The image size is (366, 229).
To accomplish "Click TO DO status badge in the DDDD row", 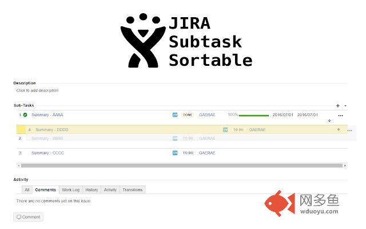I will 238,130.
